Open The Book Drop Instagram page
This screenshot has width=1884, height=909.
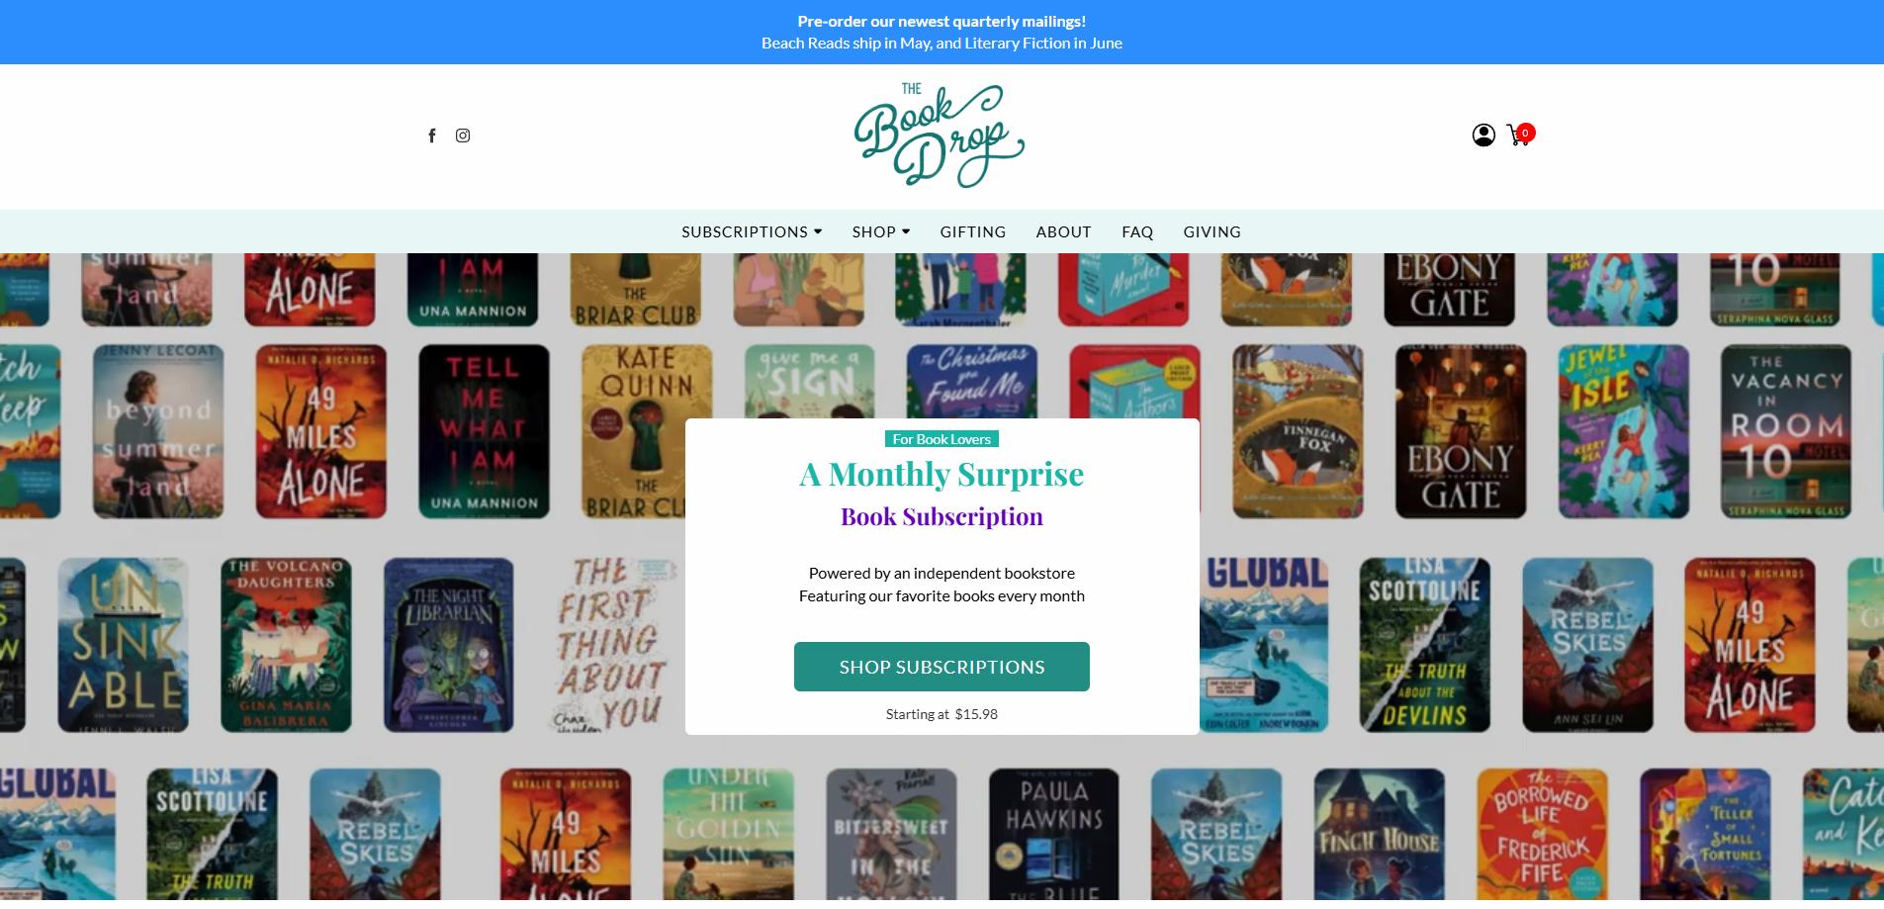(x=463, y=136)
